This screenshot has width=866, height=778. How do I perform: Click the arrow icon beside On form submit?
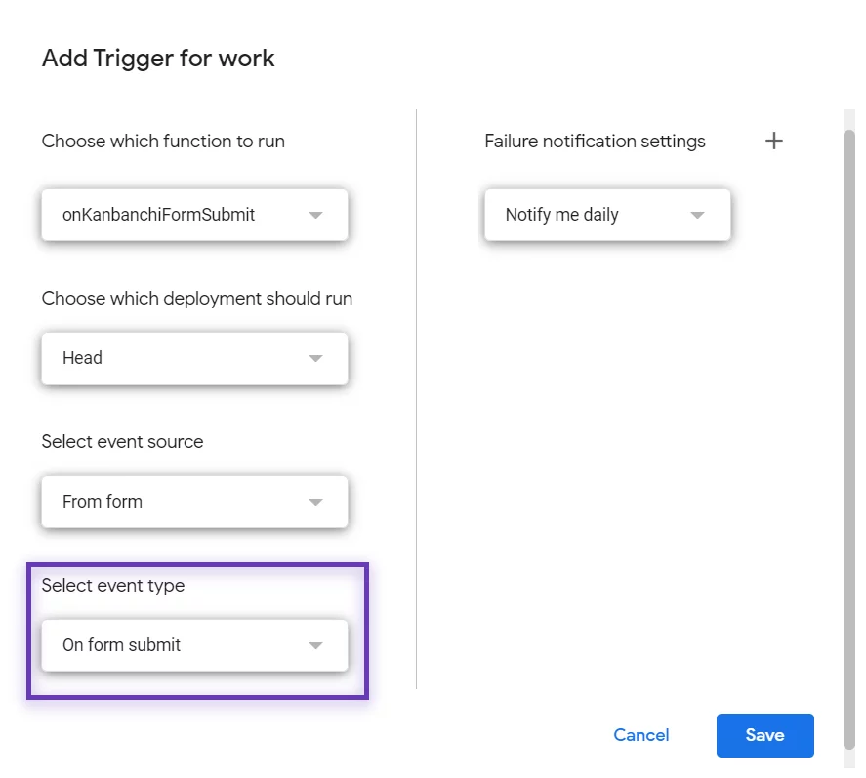click(315, 645)
